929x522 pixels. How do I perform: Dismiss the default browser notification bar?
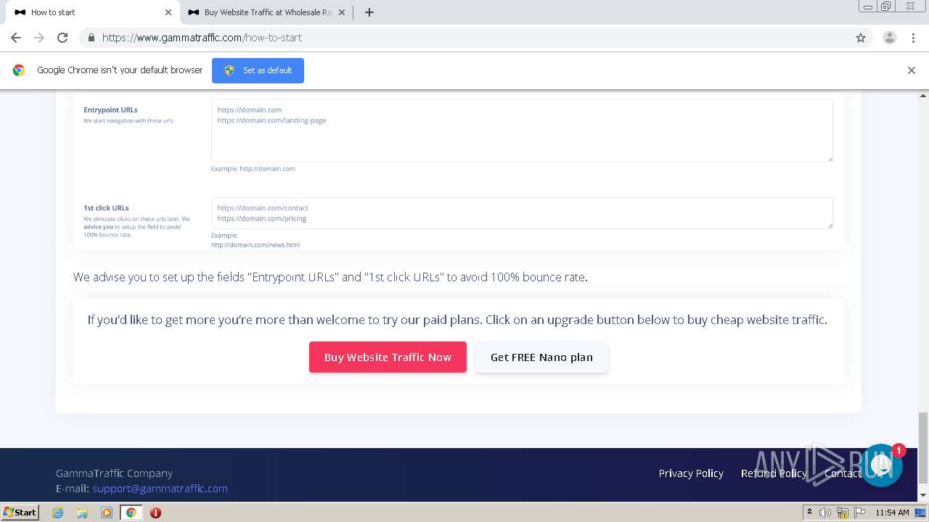pyautogui.click(x=912, y=70)
